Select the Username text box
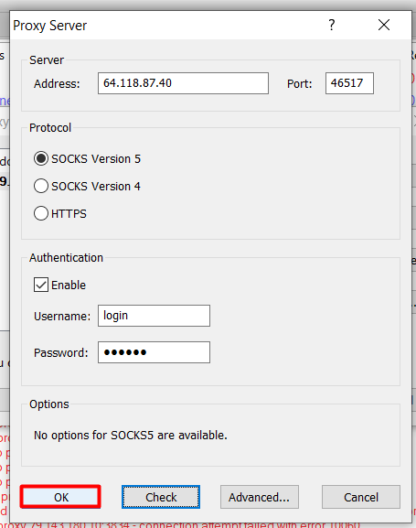The image size is (416, 528). [x=154, y=316]
